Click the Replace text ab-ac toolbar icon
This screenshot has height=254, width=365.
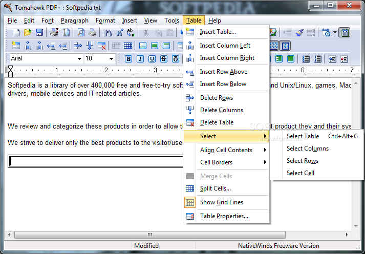[x=131, y=32]
